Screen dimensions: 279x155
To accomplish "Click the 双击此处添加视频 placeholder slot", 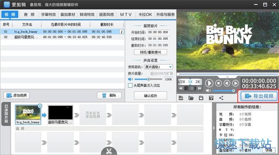I will point(93,114).
